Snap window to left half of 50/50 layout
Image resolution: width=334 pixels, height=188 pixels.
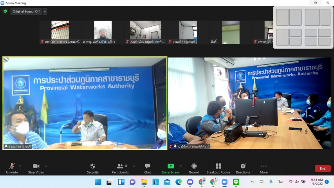[282, 17]
